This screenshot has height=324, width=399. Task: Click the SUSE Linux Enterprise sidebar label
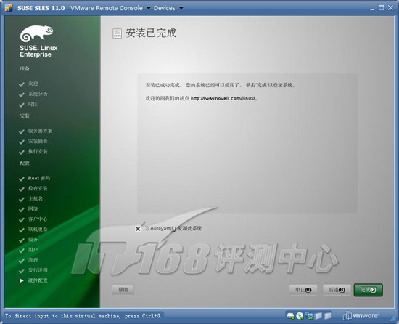(x=38, y=51)
